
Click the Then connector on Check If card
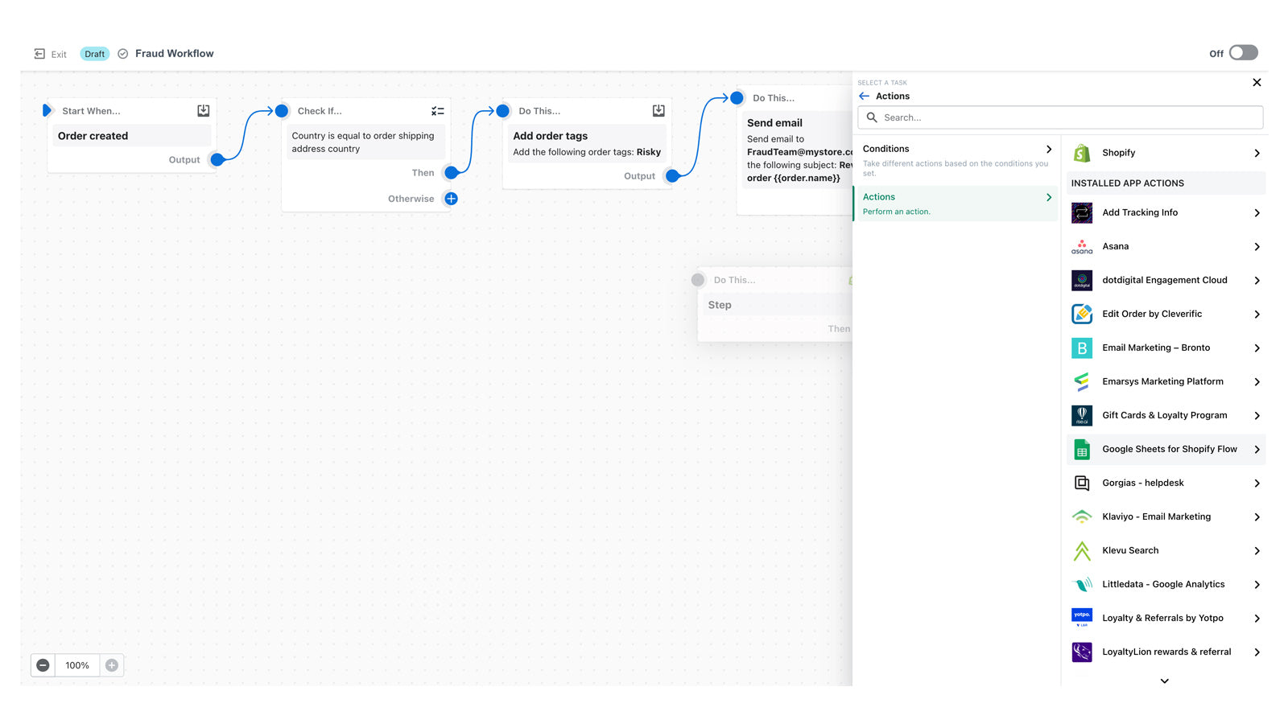pos(451,172)
